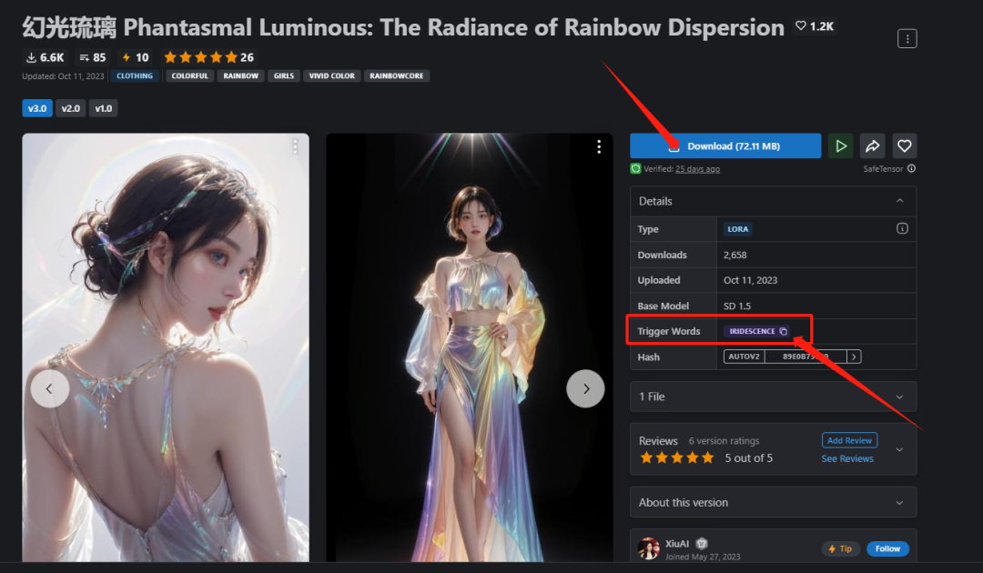Viewport: 983px width, 573px height.
Task: Click the LORA type badge
Action: tap(738, 229)
